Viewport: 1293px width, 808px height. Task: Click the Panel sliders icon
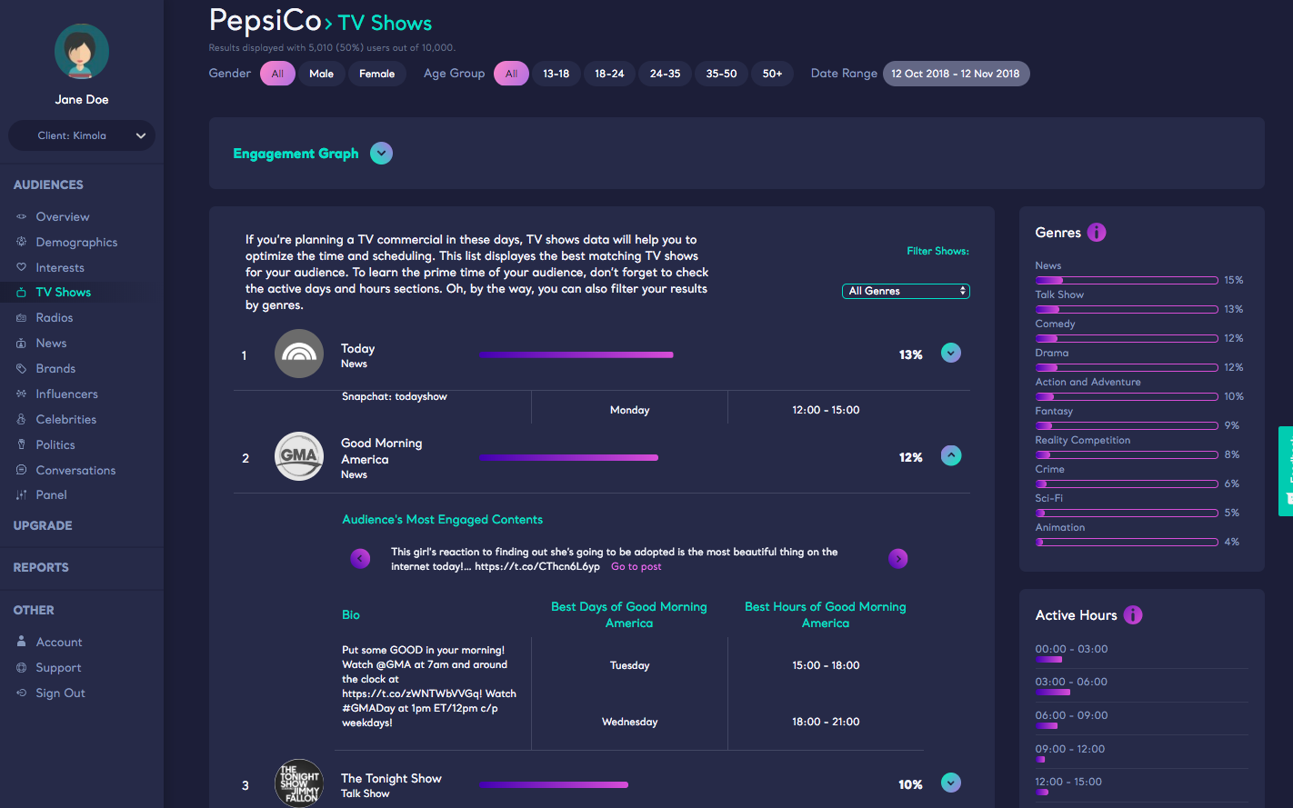[x=22, y=495]
